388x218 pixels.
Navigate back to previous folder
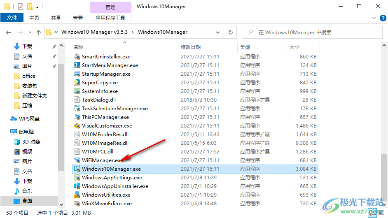click(x=8, y=32)
